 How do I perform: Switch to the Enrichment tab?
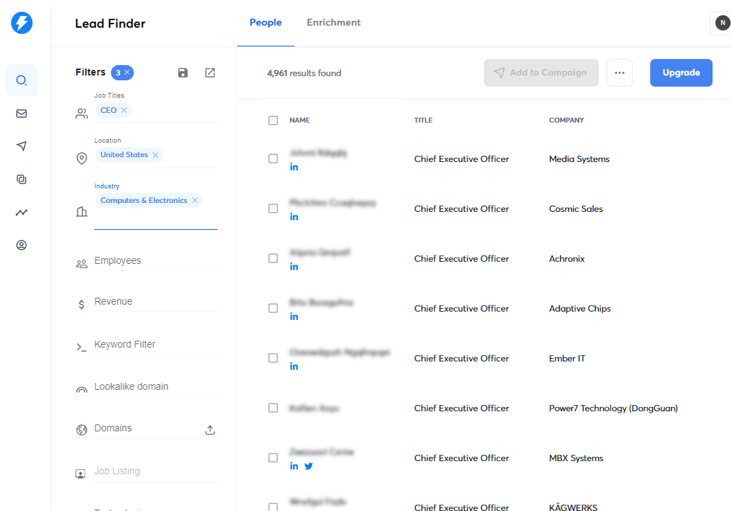tap(333, 22)
